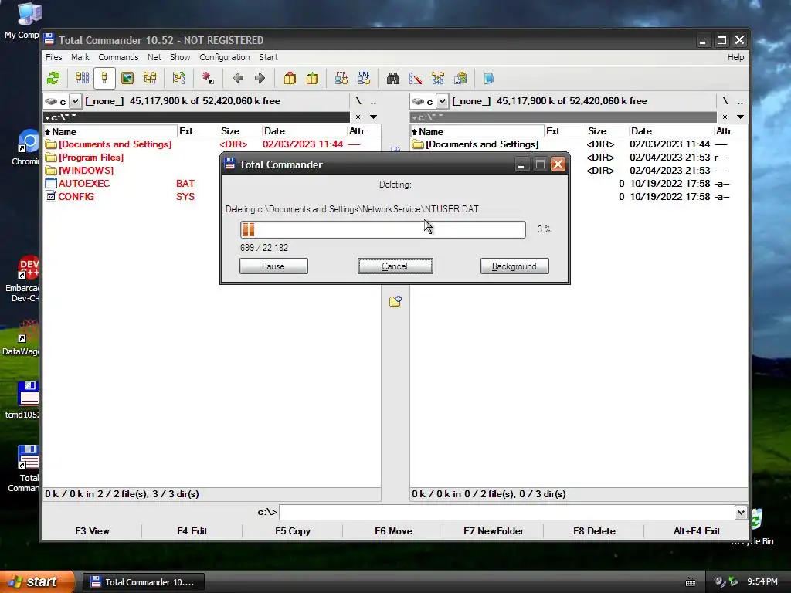Open the Configuration menu

[x=225, y=57]
